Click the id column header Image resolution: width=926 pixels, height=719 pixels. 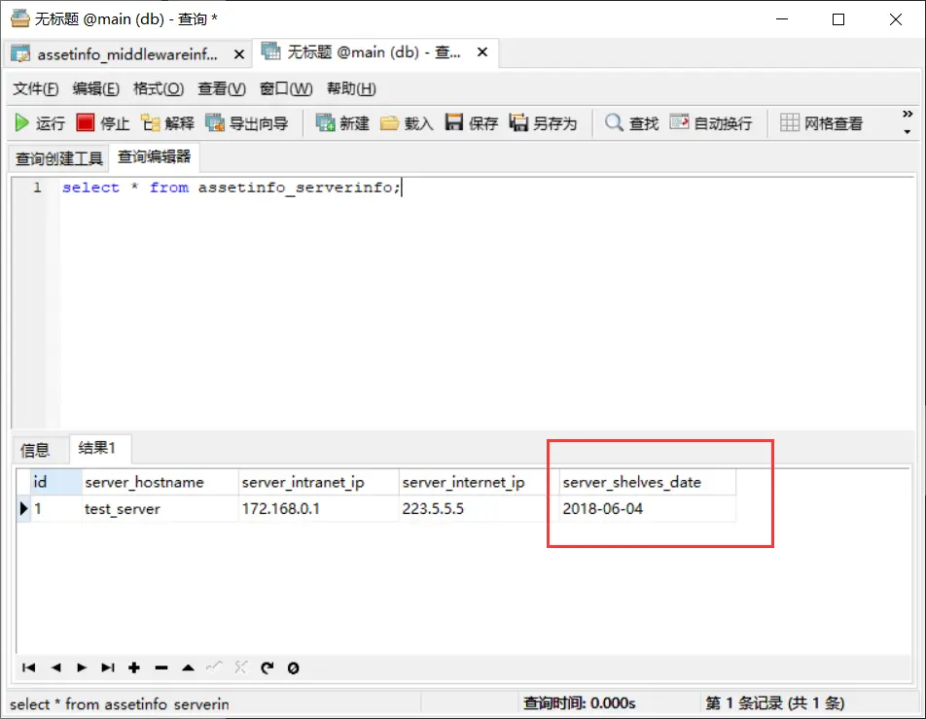(x=56, y=482)
